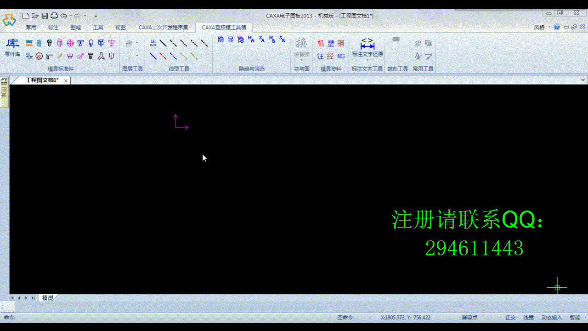Click the blue 注 mold data icon
The height and width of the screenshot is (331, 588).
pos(321,56)
